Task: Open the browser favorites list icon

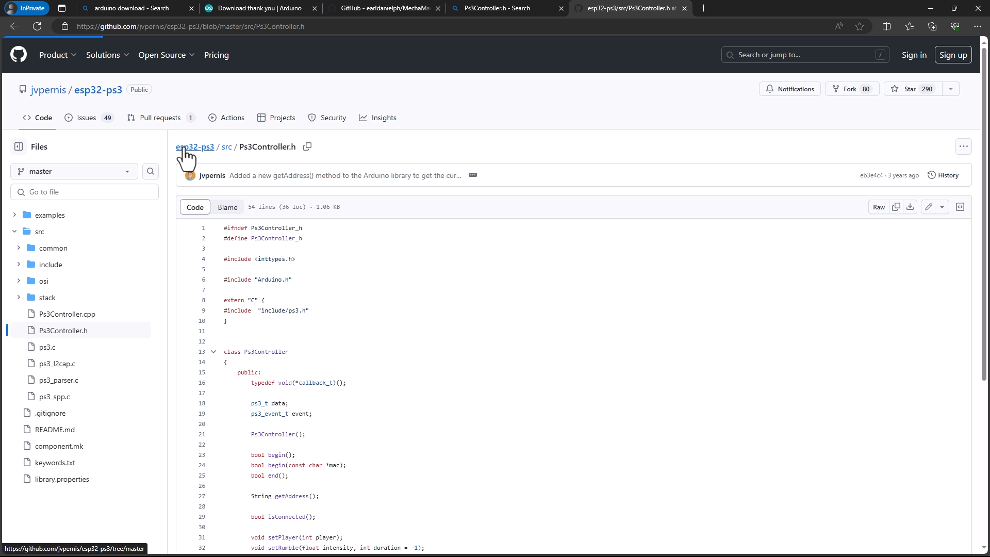Action: 910,26
